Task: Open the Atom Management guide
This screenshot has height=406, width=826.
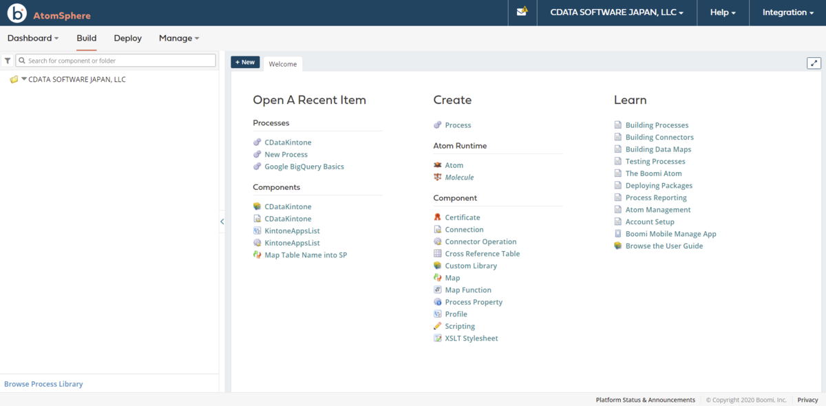Action: click(658, 210)
